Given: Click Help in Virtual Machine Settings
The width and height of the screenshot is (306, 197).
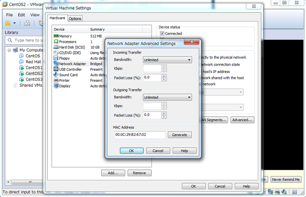Looking at the screenshot, I should (x=246, y=186).
